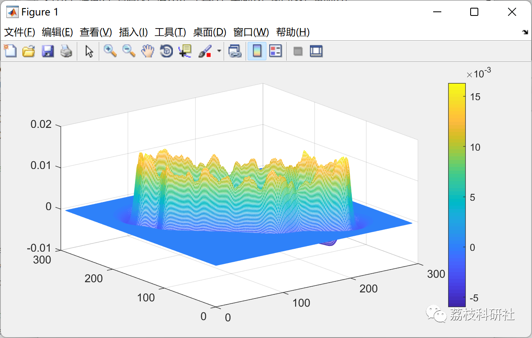
Task: Activate the Pan hand tool
Action: [x=148, y=51]
